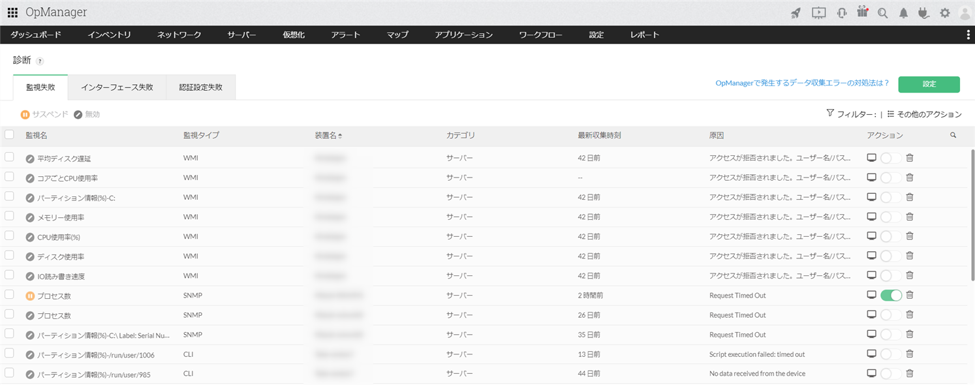Check the コアごとCPU使用率 row checkbox
This screenshot has width=975, height=385.
pos(9,177)
